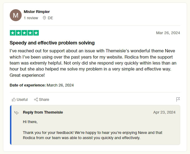The image size is (190, 154).
Task: Click the first green rating star
Action: click(x=13, y=33)
